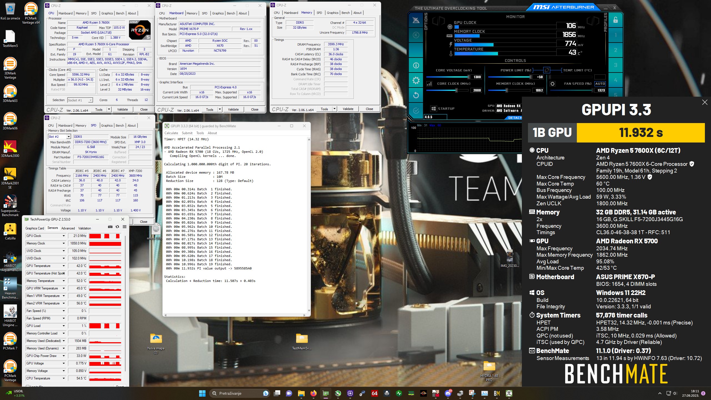Open HYDRA 1.4B PRO folder on desktop
711x400 pixels.
coord(489,371)
